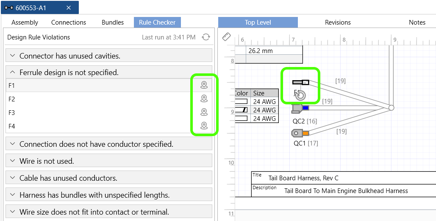Re-run the design rule check with refresh icon

[x=206, y=37]
